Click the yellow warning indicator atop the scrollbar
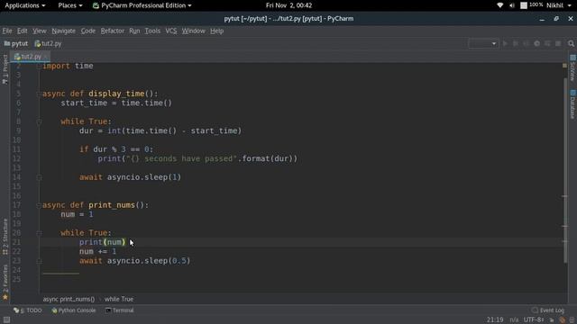 click(564, 66)
